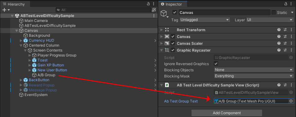Toggle the Static checkbox
296x117 pixels.
click(x=274, y=13)
